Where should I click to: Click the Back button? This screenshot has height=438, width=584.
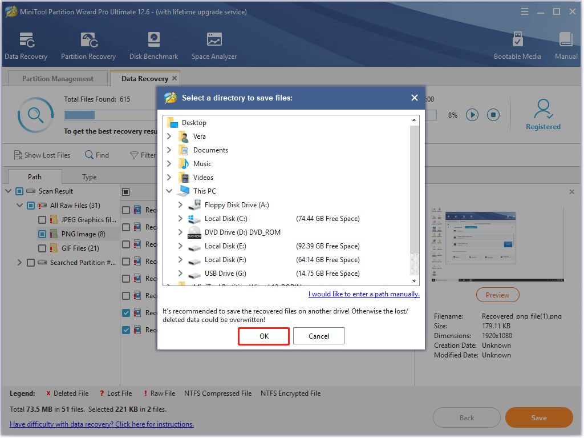[467, 418]
